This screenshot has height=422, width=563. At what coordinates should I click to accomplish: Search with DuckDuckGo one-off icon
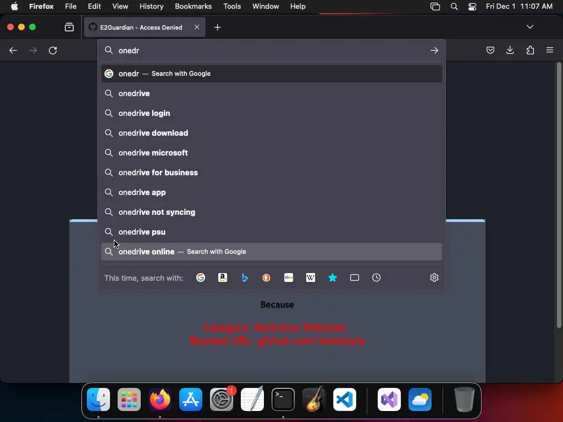click(x=267, y=277)
